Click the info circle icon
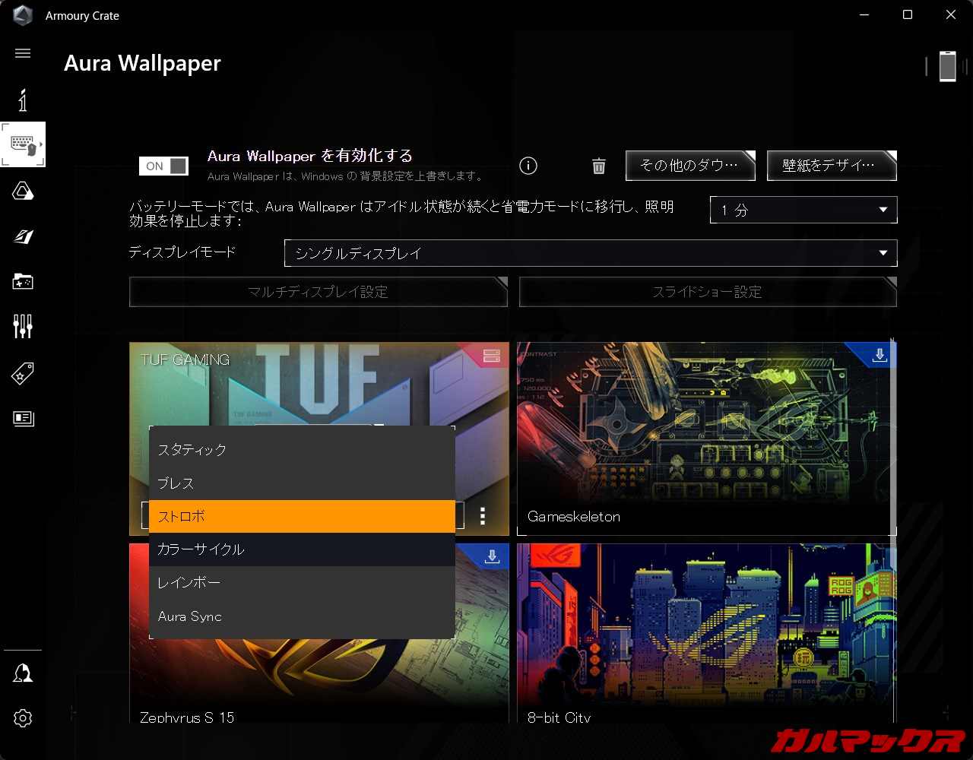This screenshot has width=973, height=760. click(x=528, y=166)
